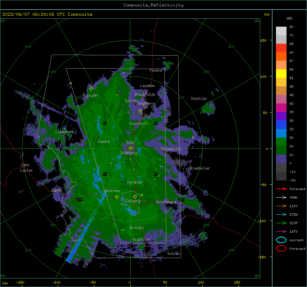
Task: Click the yellow diamond marker near RockyMH
Action: click(91, 89)
